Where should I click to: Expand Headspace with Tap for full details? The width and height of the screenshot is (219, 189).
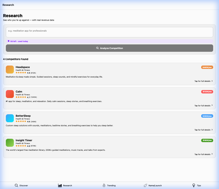(203, 81)
